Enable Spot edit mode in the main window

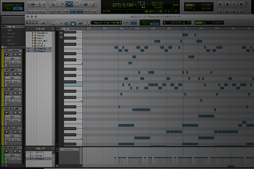[18, 5]
